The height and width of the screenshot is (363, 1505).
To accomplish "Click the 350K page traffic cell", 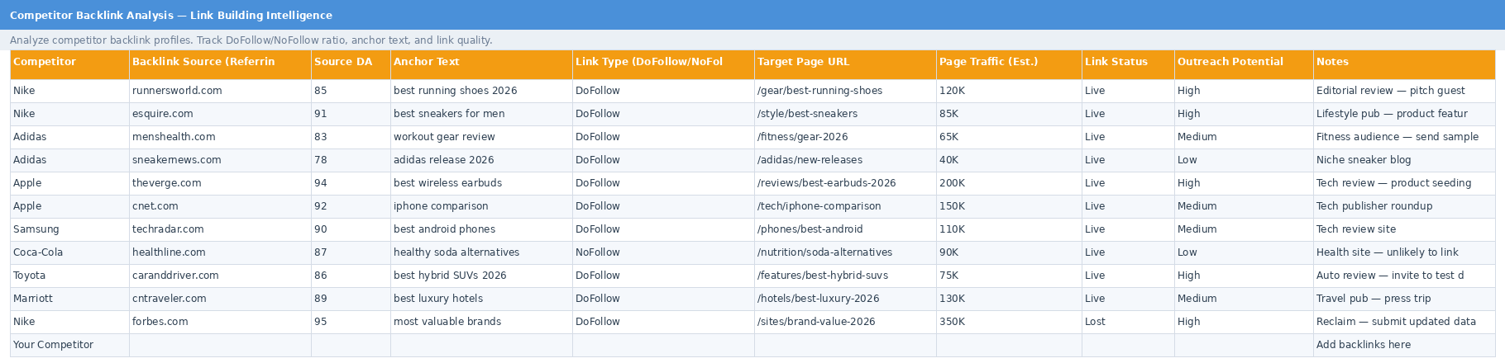I will [1009, 323].
